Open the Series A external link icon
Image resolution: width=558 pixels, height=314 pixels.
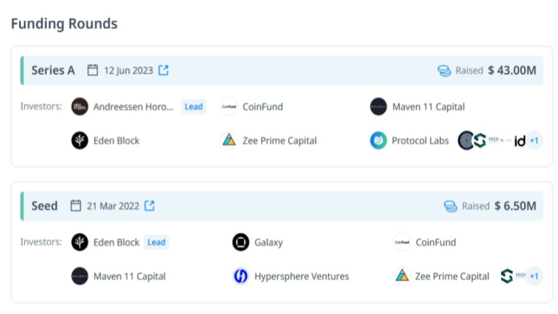tap(164, 70)
